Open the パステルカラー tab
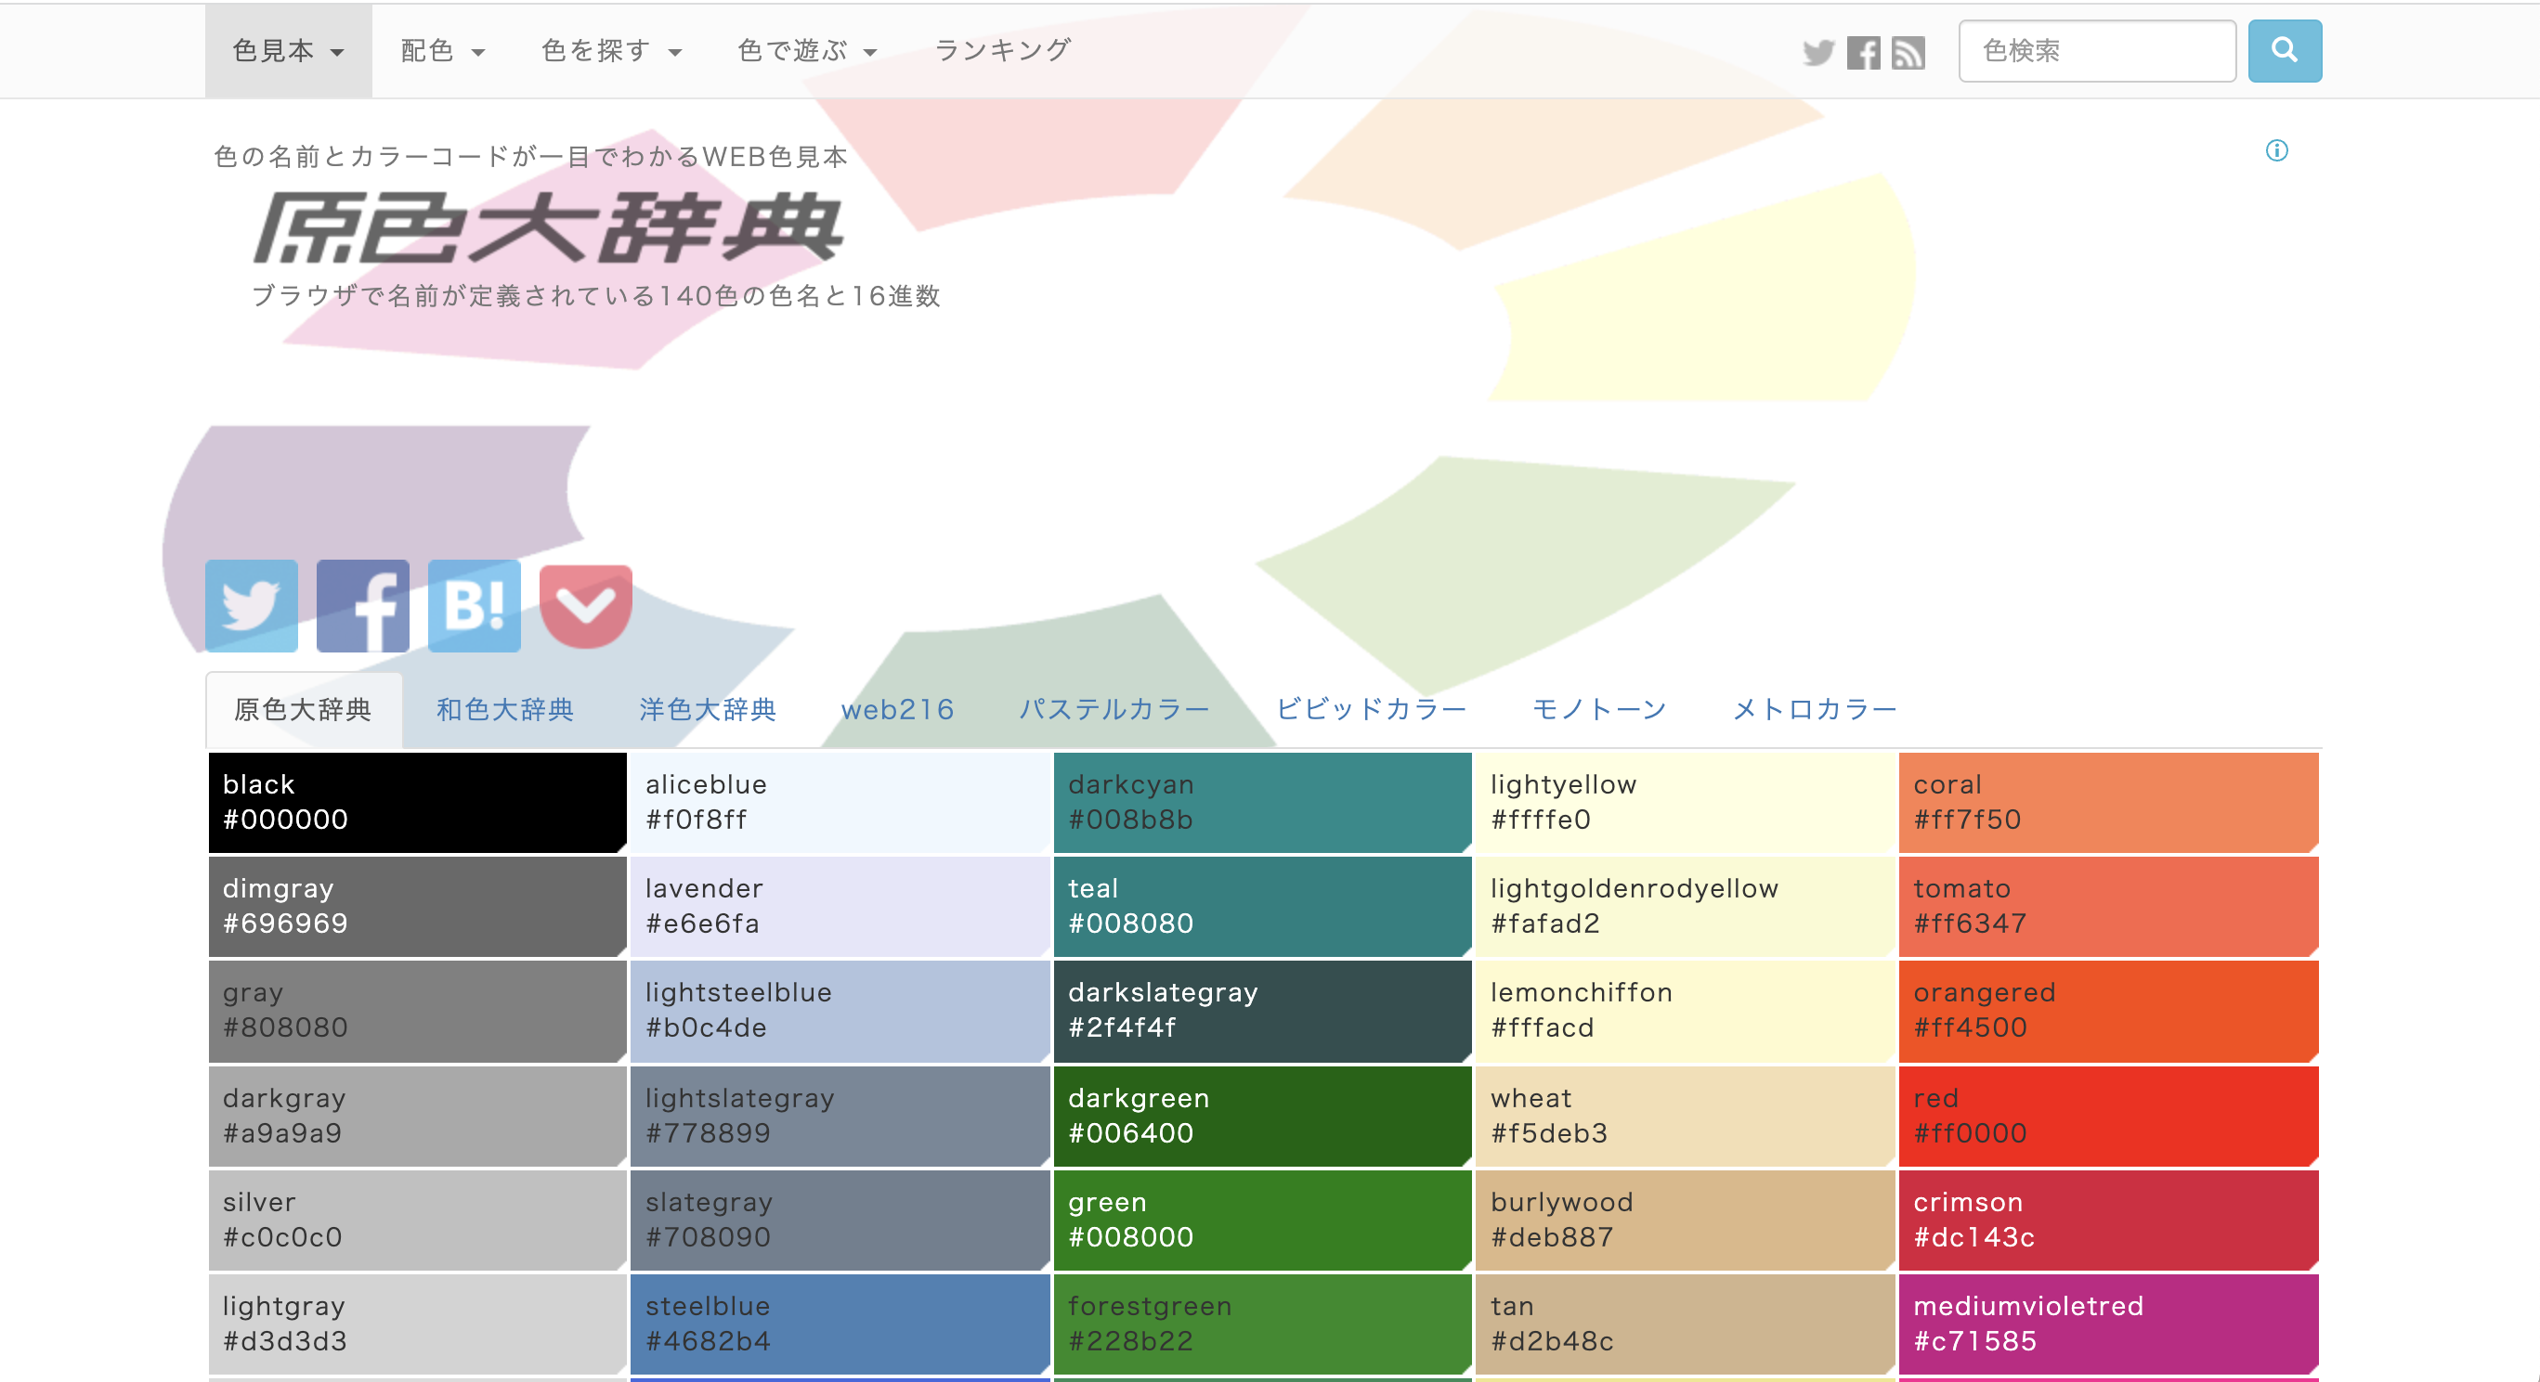The width and height of the screenshot is (2540, 1382). coord(1114,709)
